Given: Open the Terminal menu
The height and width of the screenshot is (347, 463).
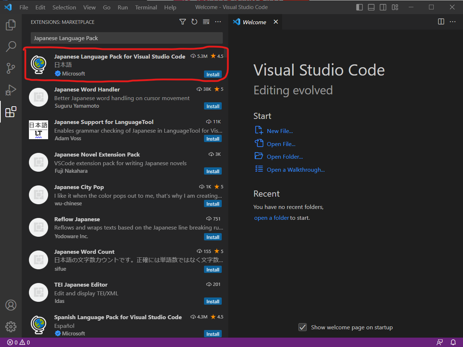Looking at the screenshot, I should (146, 7).
